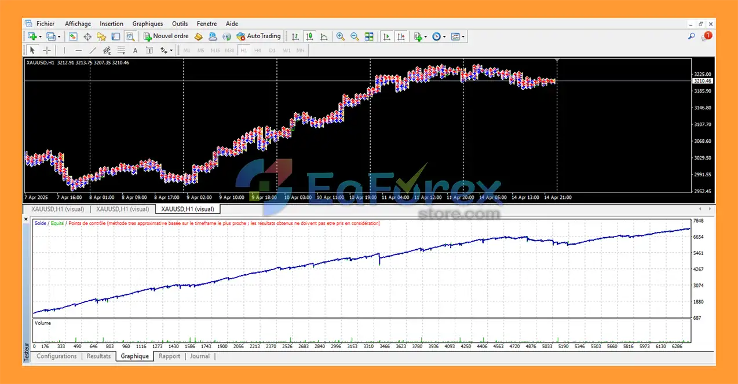
Task: Open the Market Watch window icon
Action: click(x=73, y=36)
